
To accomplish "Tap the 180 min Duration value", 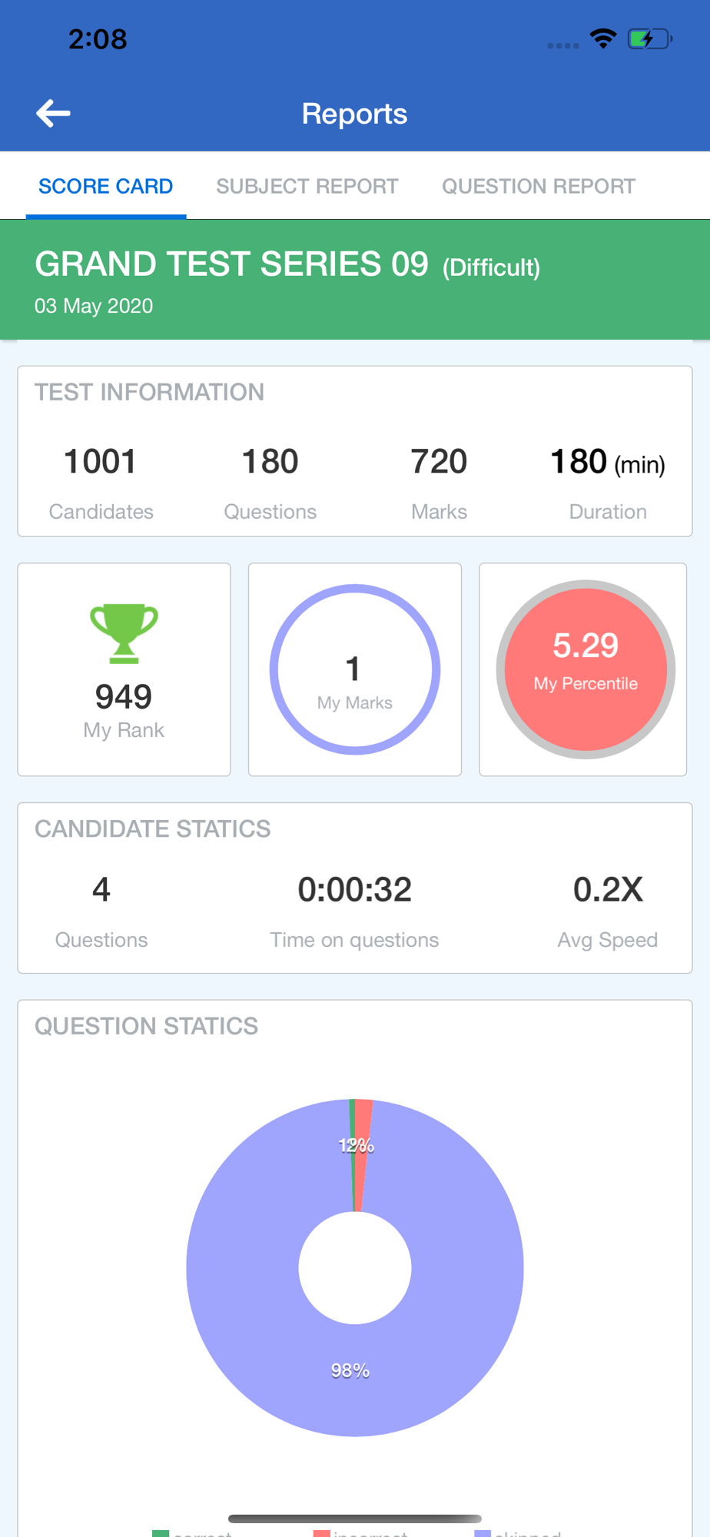I will tap(608, 462).
